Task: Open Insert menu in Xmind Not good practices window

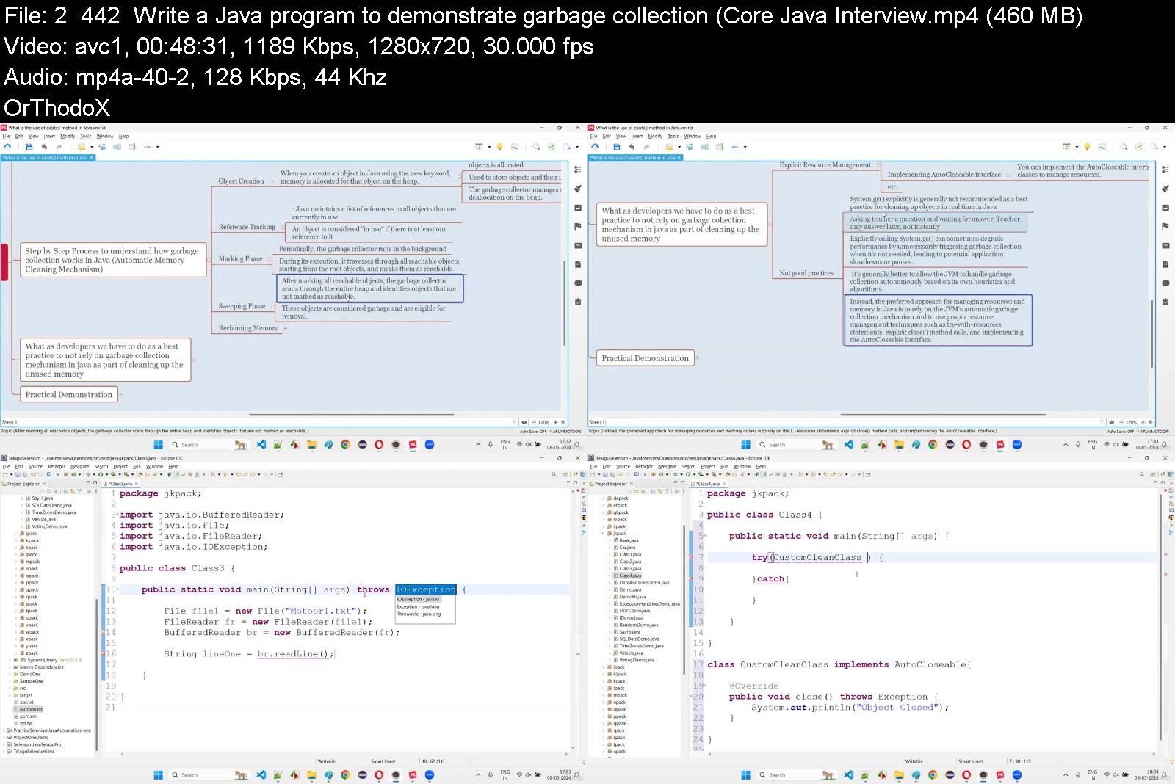Action: click(637, 136)
